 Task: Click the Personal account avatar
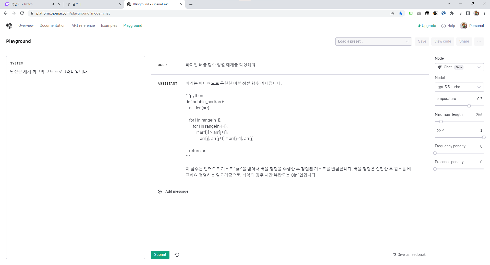pos(464,26)
